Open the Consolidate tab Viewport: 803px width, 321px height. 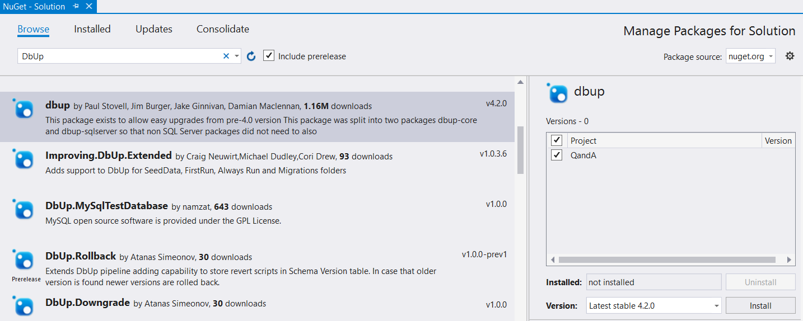pos(223,29)
